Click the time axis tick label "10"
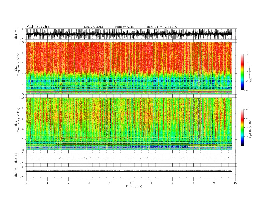Image resolution: width=265 pixels, height=205 pixels. coord(235,183)
